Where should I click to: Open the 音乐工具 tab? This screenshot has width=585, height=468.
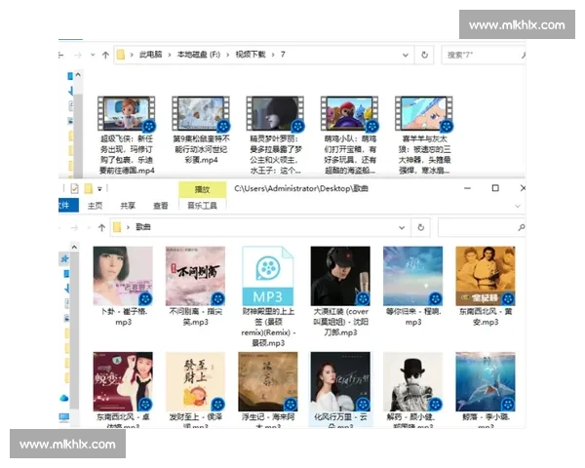point(202,206)
